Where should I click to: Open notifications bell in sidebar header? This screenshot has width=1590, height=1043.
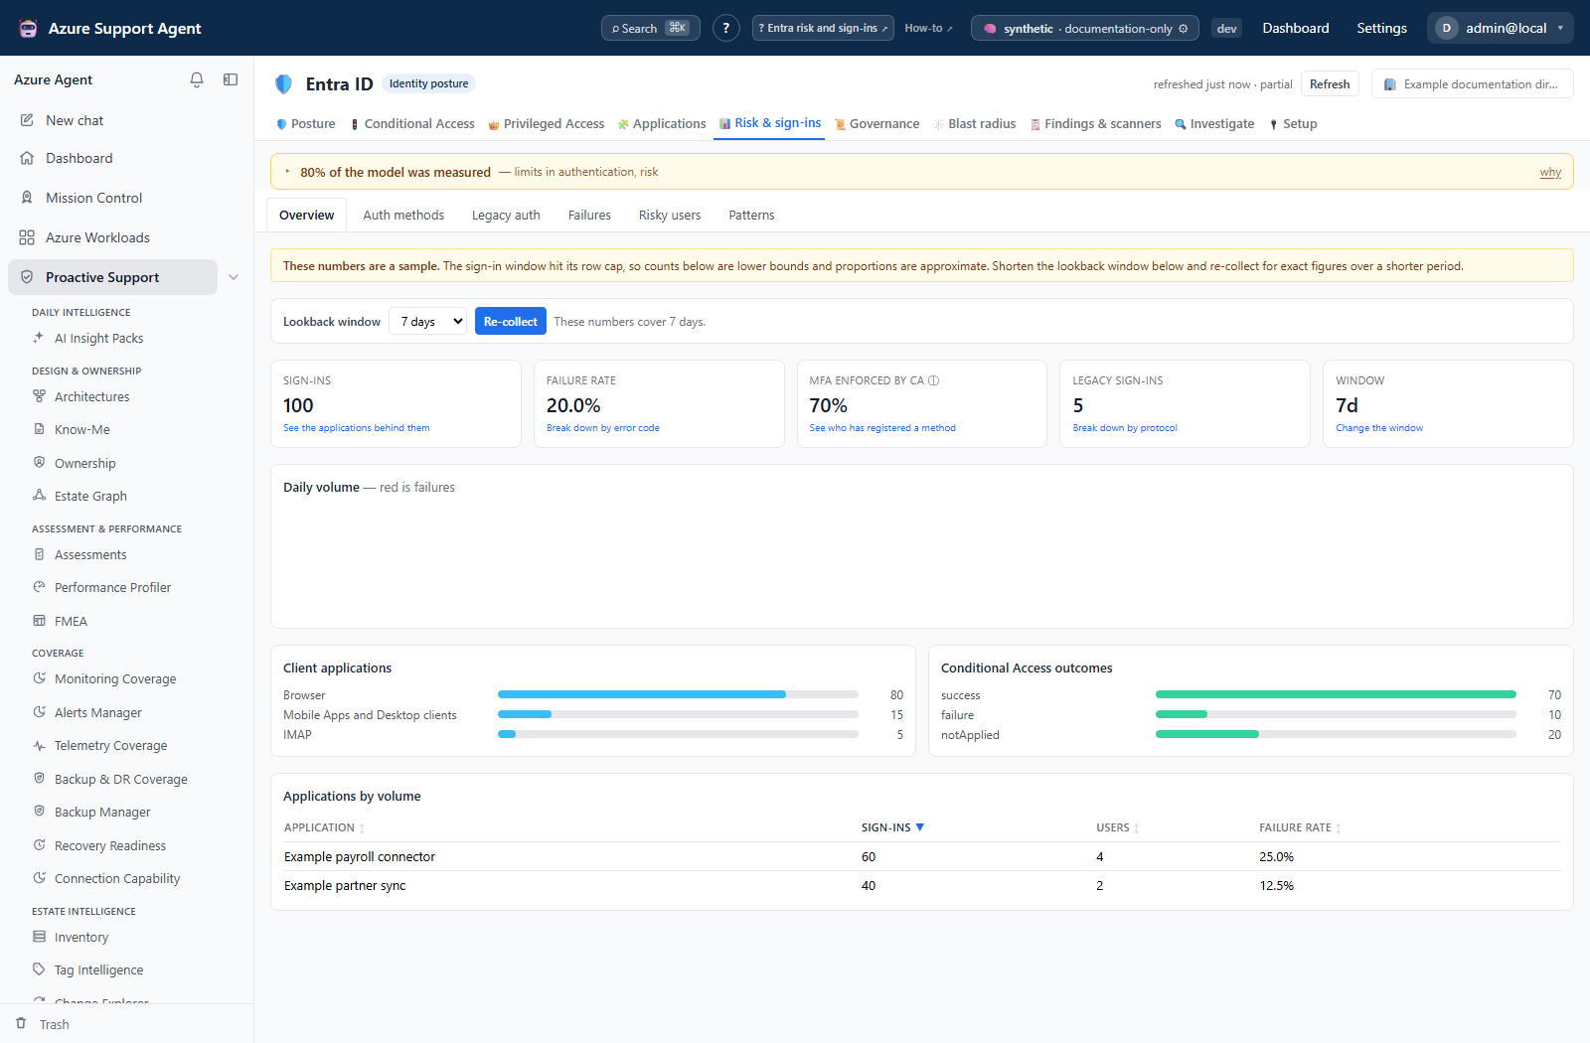coord(197,79)
